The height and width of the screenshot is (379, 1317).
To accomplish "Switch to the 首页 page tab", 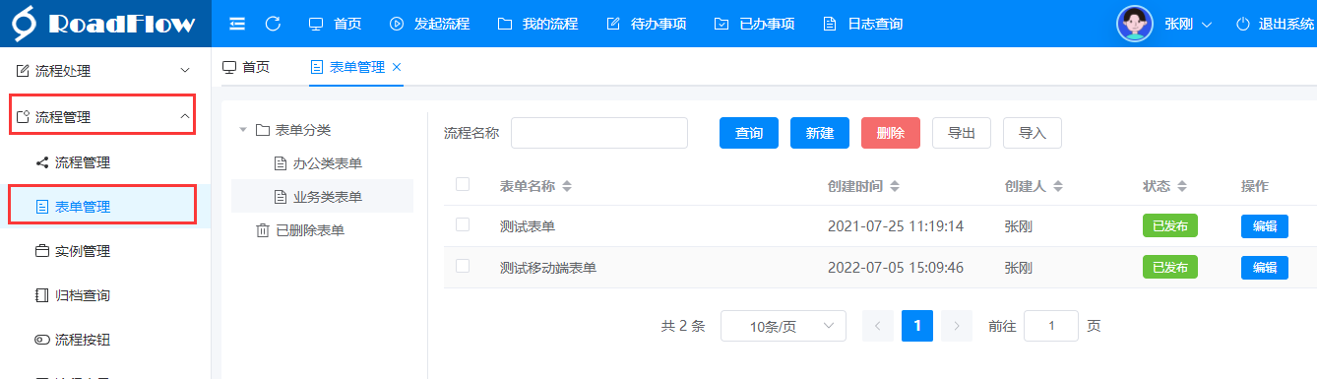I will [x=246, y=67].
